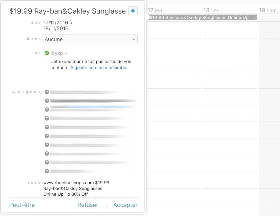The width and height of the screenshot is (280, 216).
Task: Click the event title $19.99 Ray-ban&Oakley Sunglasse
Action: coord(68,11)
